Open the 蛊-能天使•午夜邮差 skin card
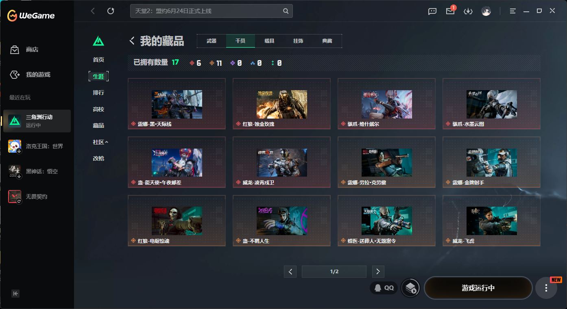 [177, 162]
